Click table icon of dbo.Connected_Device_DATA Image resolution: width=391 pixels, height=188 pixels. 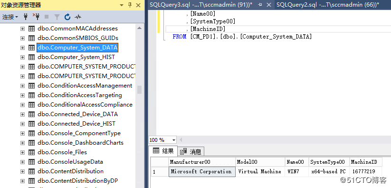31,114
